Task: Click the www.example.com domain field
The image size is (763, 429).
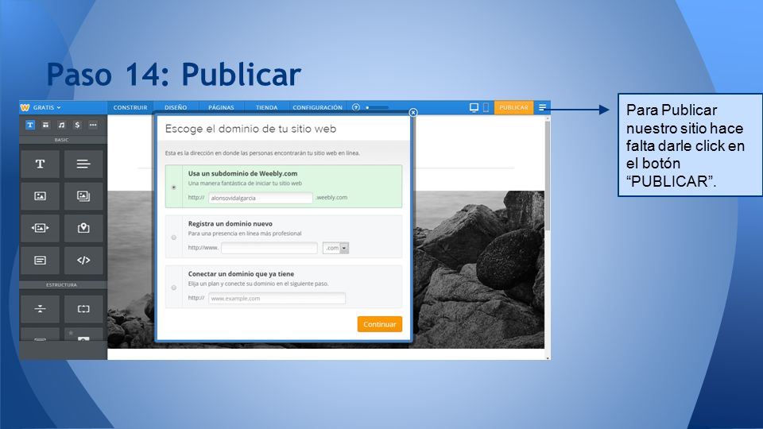Action: tap(277, 298)
